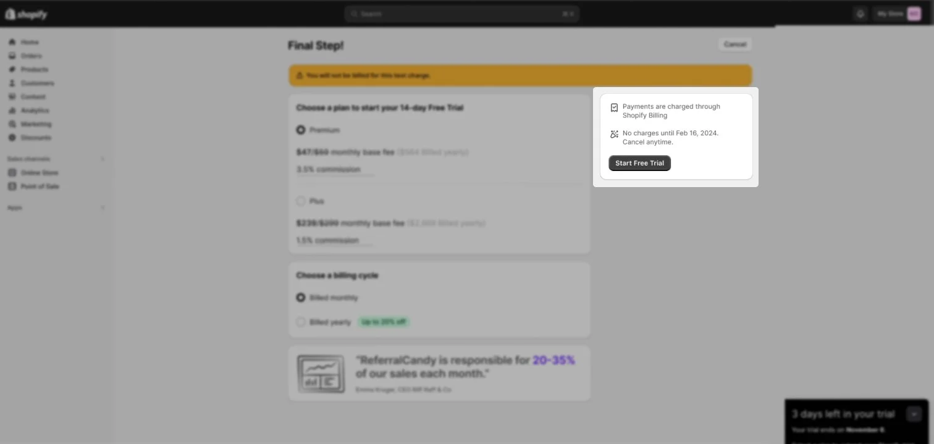Open Analytics in the sidebar

[x=35, y=110]
